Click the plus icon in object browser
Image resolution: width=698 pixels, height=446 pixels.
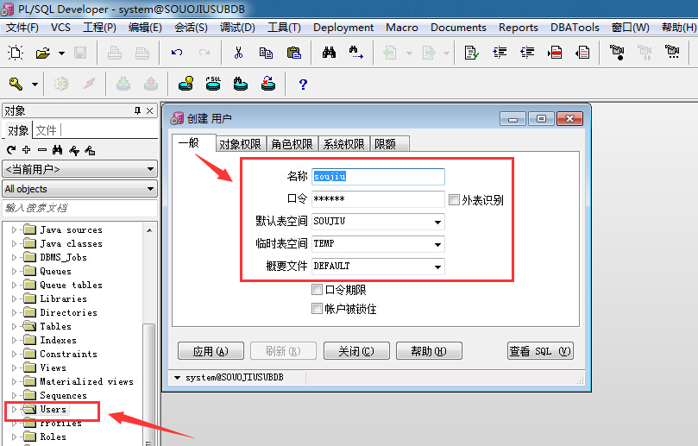pyautogui.click(x=27, y=150)
